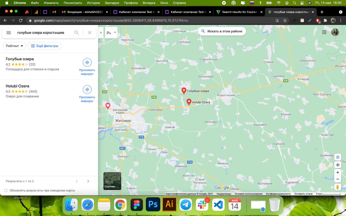Image resolution: width=346 pixels, height=216 pixels.
Task: Open the Рейтинг filter dropdown
Action: coord(14,46)
